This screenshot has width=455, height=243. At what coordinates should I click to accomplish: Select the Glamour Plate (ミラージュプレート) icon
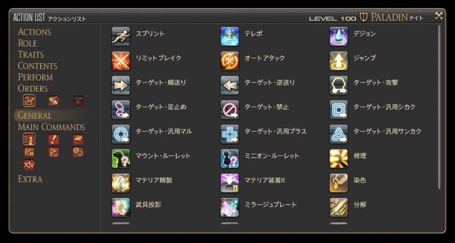tap(230, 208)
